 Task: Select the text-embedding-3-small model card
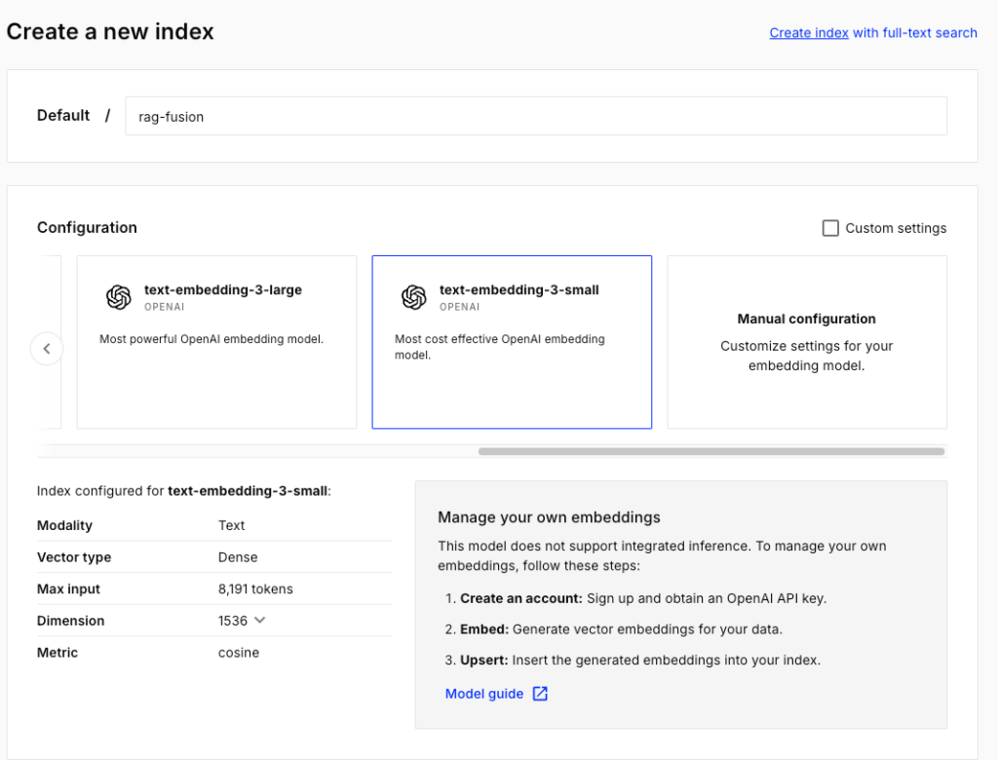(512, 342)
